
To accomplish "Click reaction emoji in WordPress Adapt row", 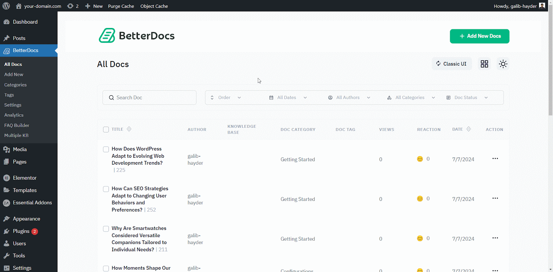I will pos(420,159).
